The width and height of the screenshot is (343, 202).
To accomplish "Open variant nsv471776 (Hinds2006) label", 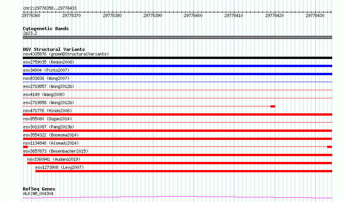I will tap(47, 111).
